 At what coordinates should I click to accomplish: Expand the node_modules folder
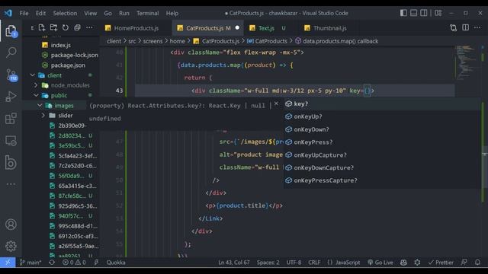(36, 85)
